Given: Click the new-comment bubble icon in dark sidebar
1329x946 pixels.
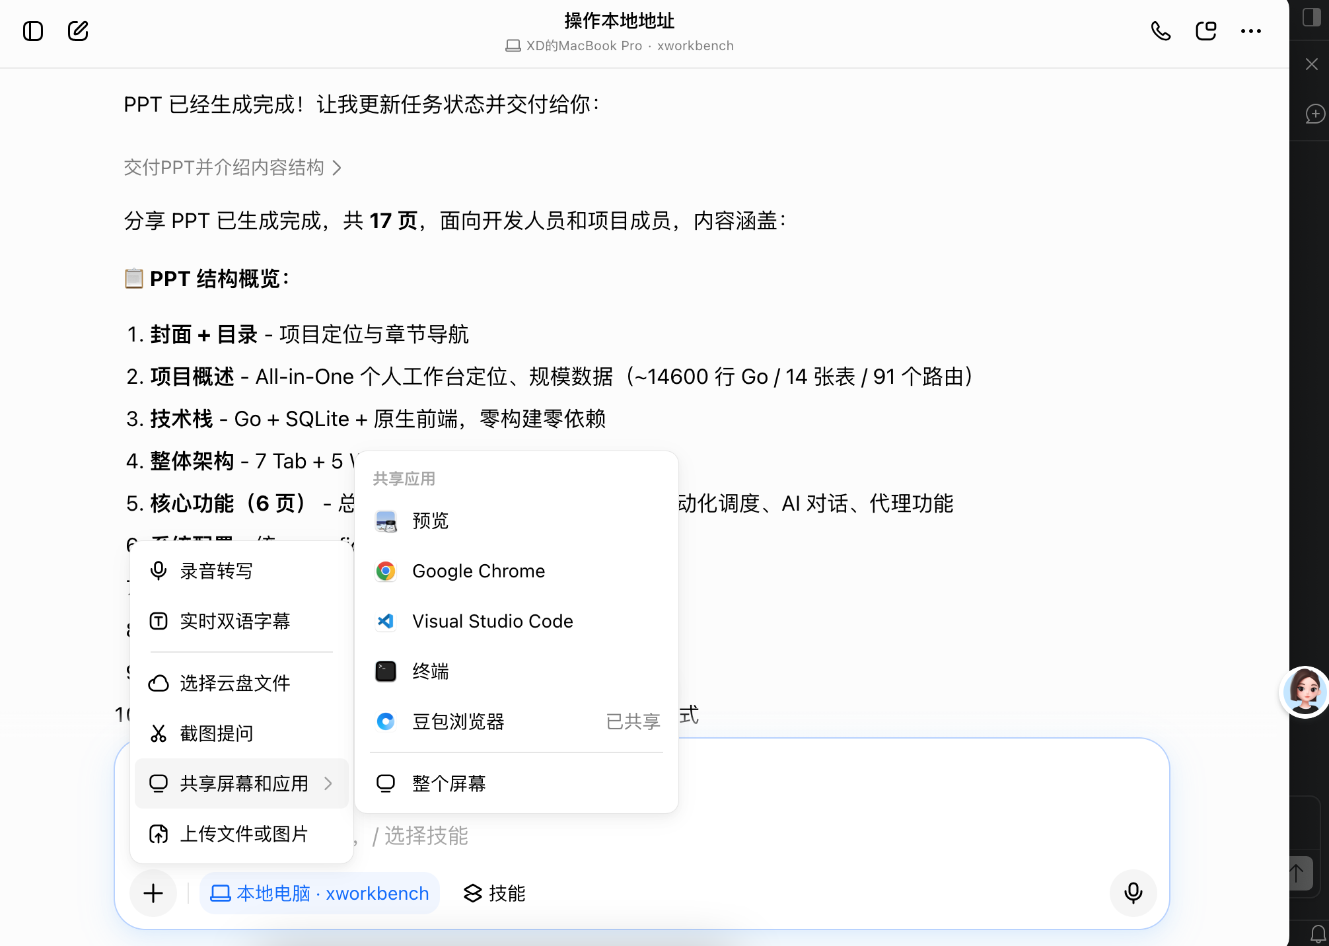Looking at the screenshot, I should 1315,114.
